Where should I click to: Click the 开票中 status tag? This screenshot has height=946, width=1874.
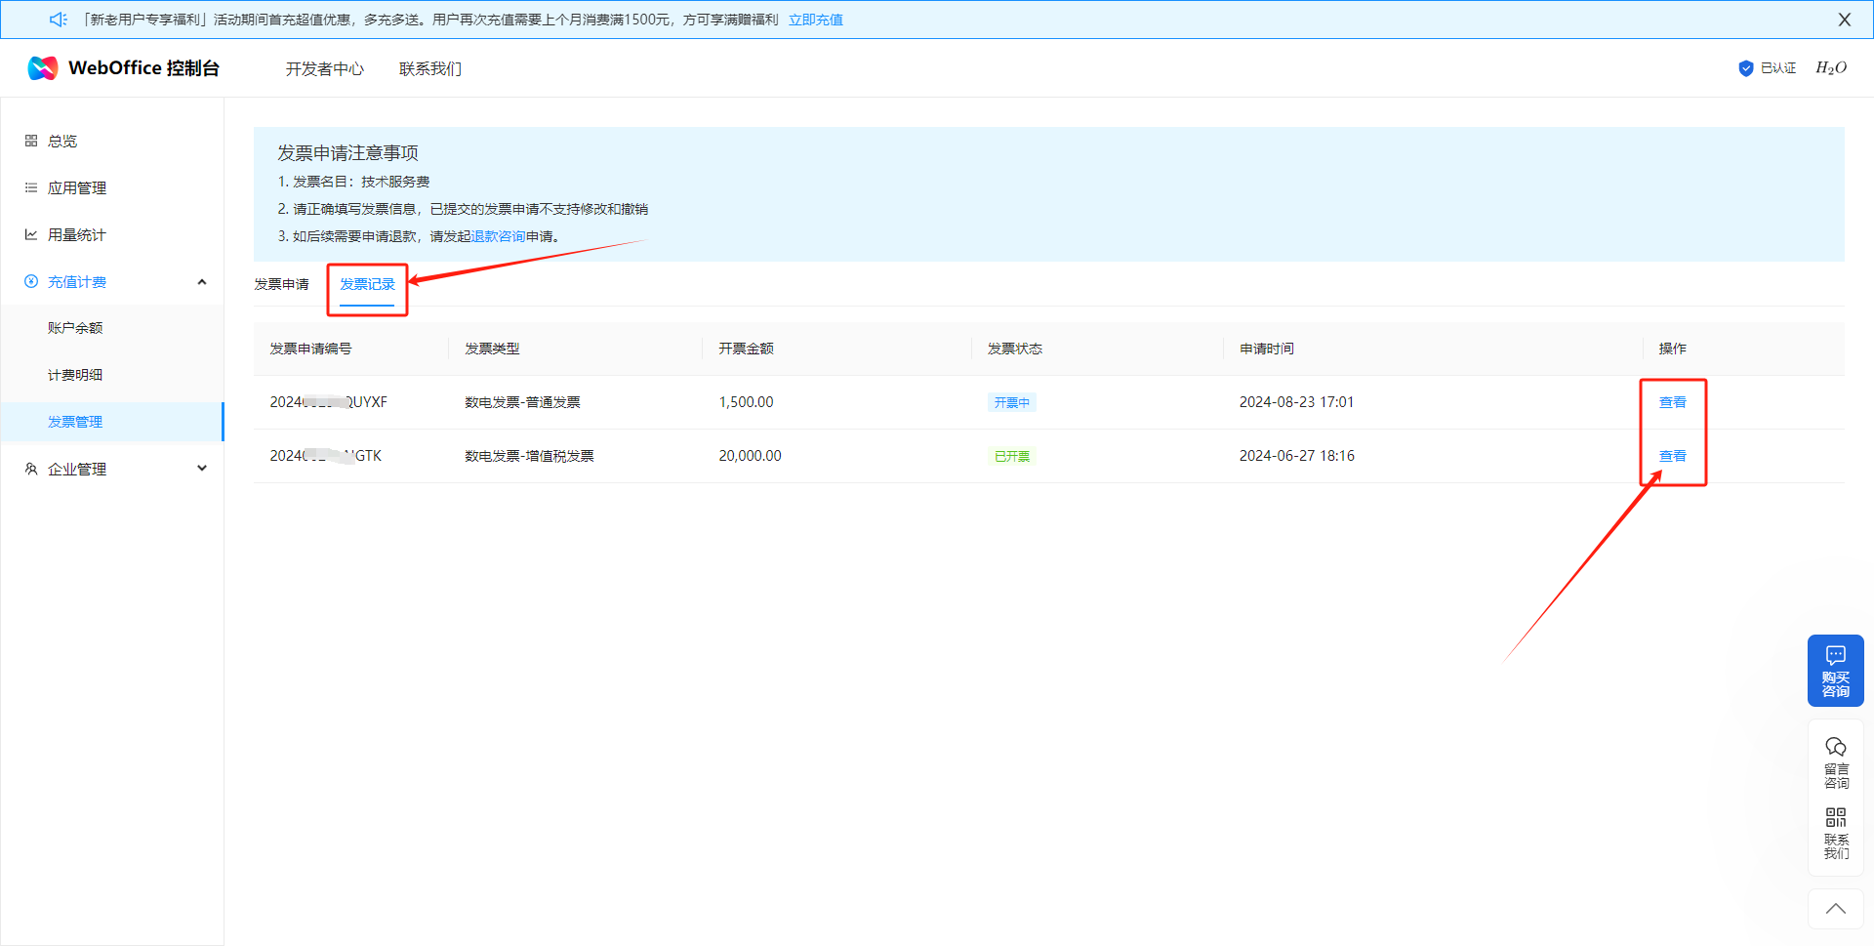coord(1012,402)
